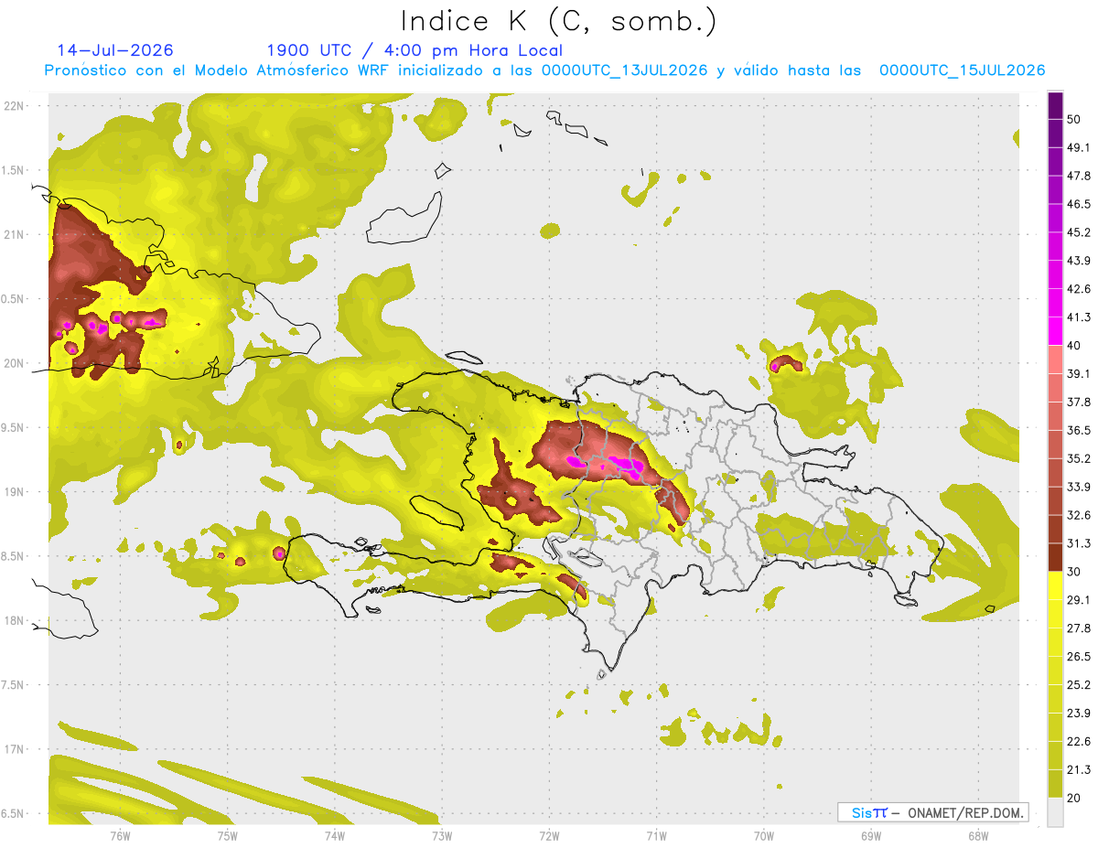This screenshot has width=1098, height=848.
Task: Click the longitude label "69W"
Action: [x=871, y=835]
